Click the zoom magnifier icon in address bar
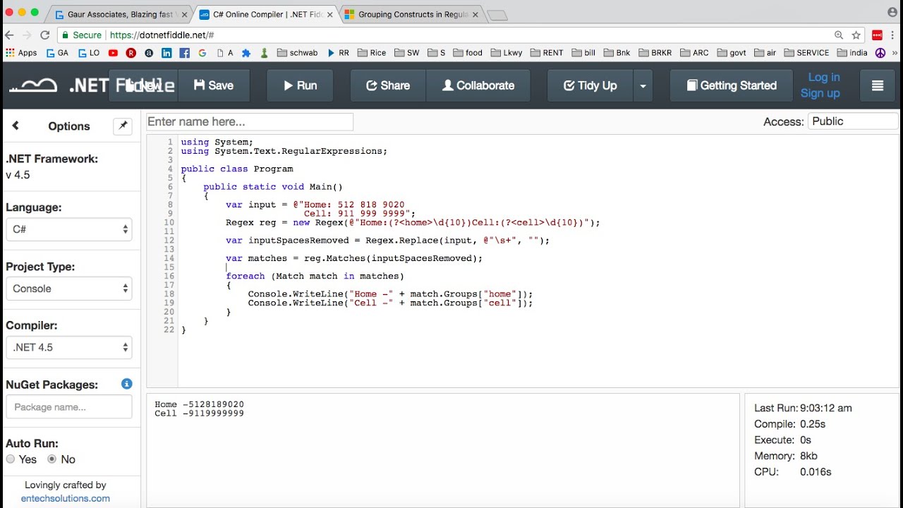Screen dimensions: 903x508 pos(839,35)
